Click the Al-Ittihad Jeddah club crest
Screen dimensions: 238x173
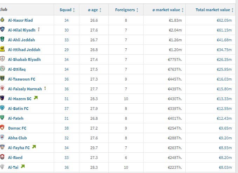coord(2,49)
